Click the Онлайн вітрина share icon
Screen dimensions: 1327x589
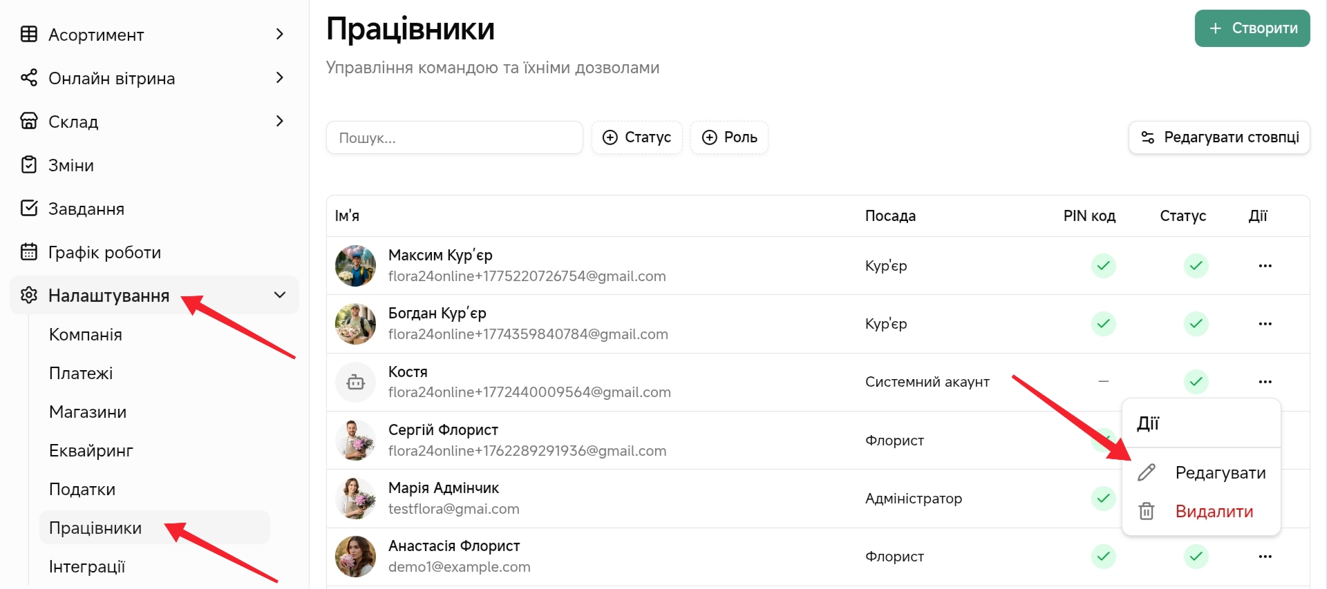tap(29, 77)
